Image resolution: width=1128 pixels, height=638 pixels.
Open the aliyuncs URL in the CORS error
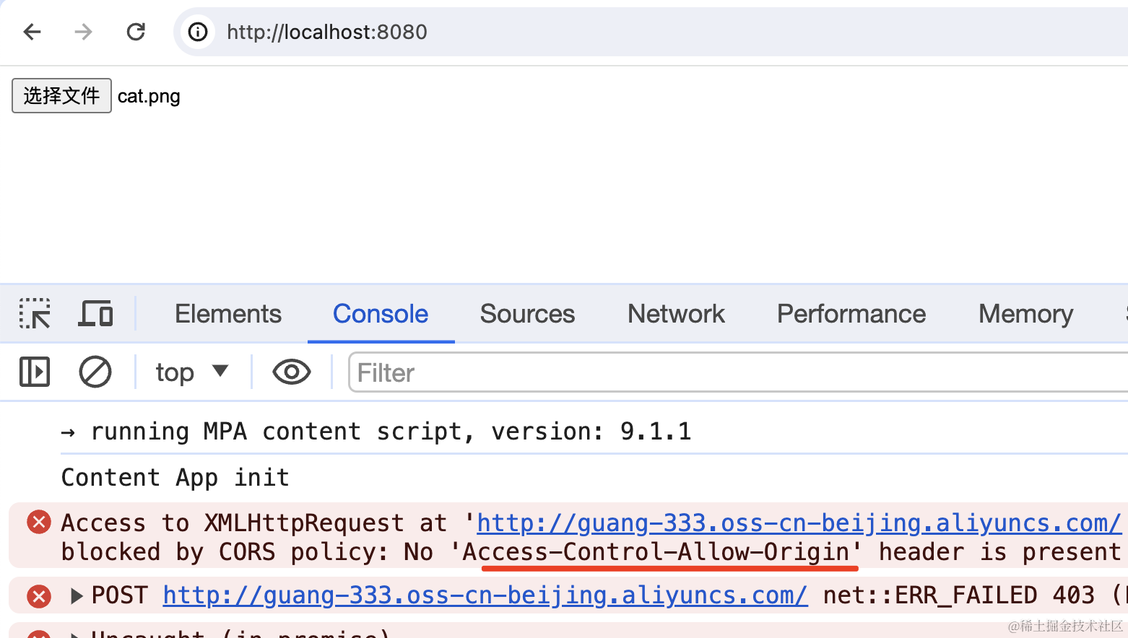click(x=799, y=523)
